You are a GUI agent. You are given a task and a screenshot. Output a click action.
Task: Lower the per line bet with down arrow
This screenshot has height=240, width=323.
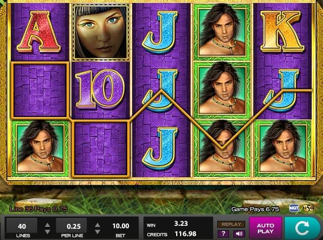click(x=98, y=232)
